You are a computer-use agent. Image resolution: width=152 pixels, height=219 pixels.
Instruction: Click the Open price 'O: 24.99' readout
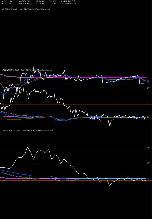point(40,1)
